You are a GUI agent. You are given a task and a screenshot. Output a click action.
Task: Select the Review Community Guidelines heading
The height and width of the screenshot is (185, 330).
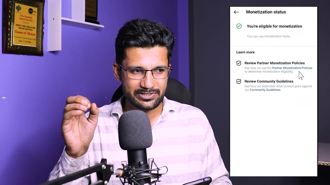pyautogui.click(x=269, y=81)
